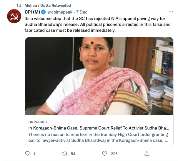178x161 pixels.
Task: Click the reply count 1
Action: tap(34, 154)
